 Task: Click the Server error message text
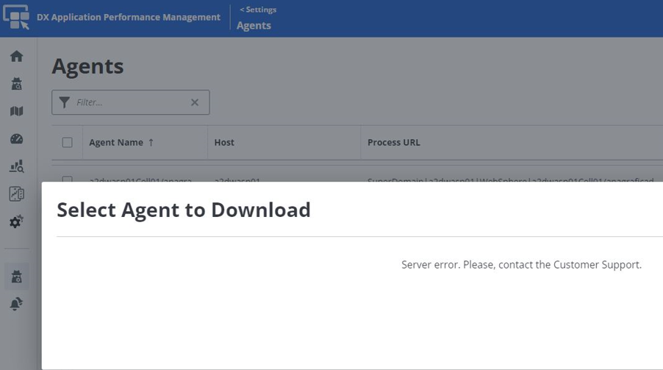coord(521,265)
